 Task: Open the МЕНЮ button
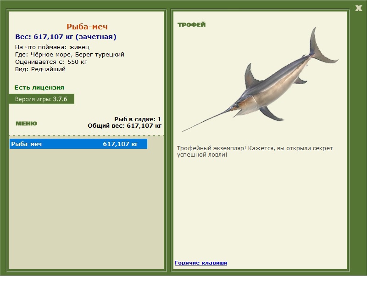click(26, 124)
